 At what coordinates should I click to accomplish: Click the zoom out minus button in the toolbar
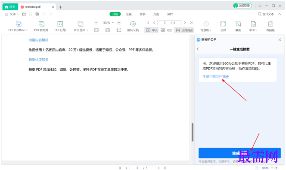pos(96,22)
